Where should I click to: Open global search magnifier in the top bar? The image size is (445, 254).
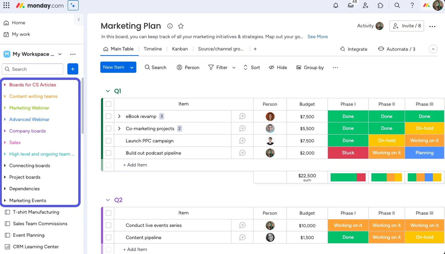pos(397,5)
